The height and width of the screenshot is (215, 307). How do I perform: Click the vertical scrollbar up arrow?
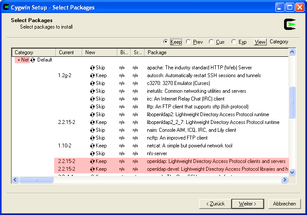tap(292, 52)
